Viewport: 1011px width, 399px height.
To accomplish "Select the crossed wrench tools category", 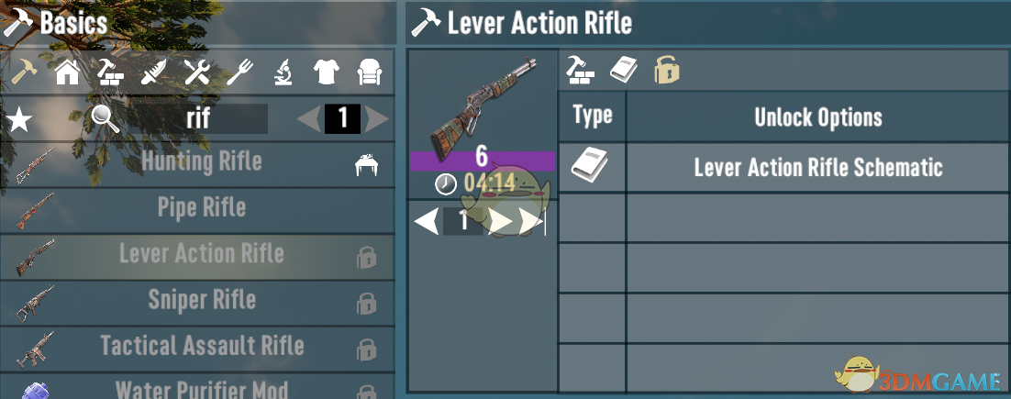I will (x=196, y=72).
